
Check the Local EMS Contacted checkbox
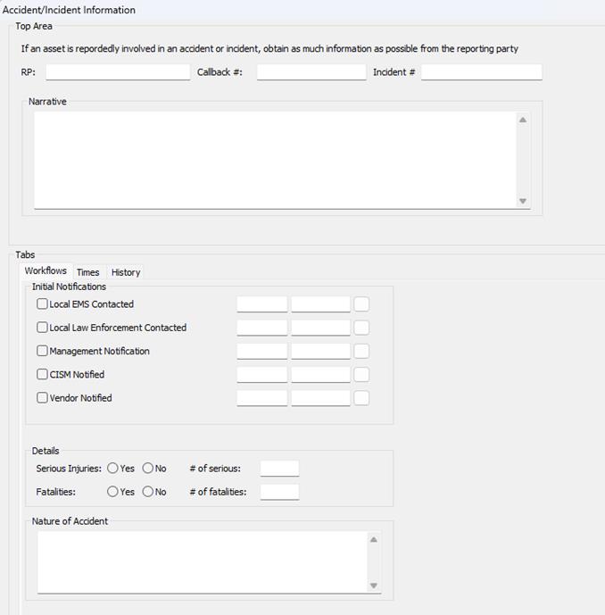pos(42,304)
